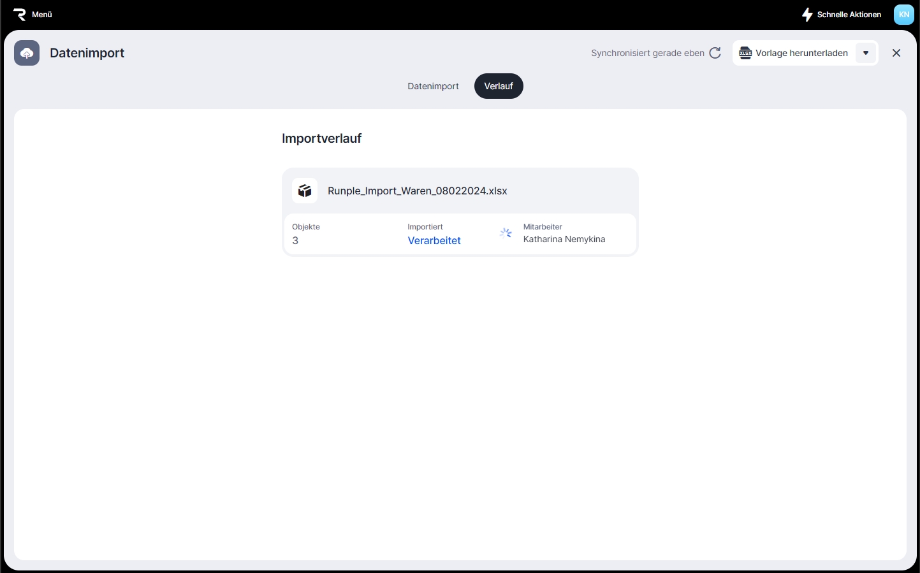Expand the template download dropdown arrow
920x573 pixels.
click(x=866, y=53)
